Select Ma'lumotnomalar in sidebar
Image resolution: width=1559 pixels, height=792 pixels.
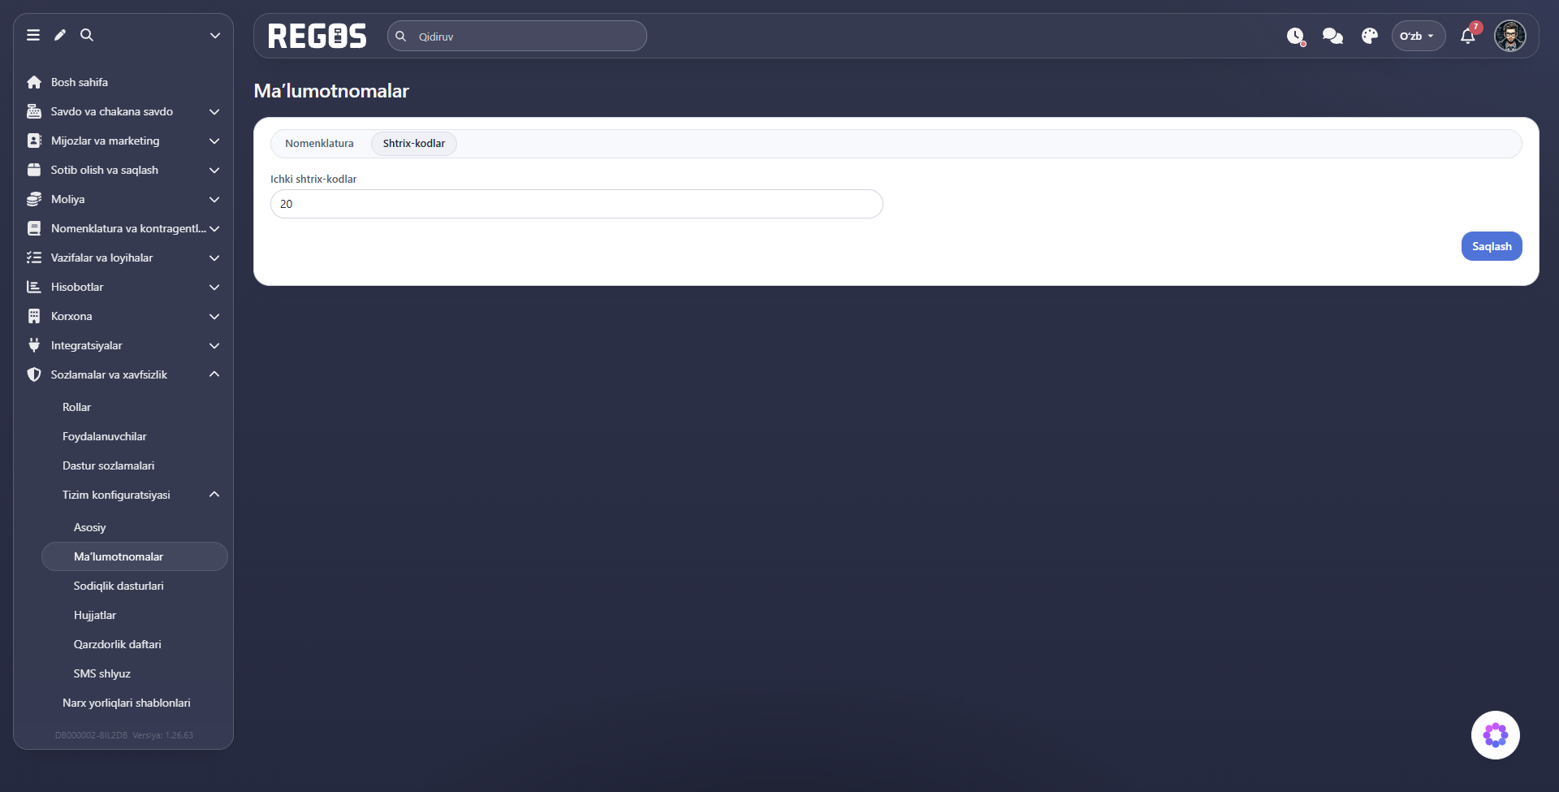tap(135, 556)
